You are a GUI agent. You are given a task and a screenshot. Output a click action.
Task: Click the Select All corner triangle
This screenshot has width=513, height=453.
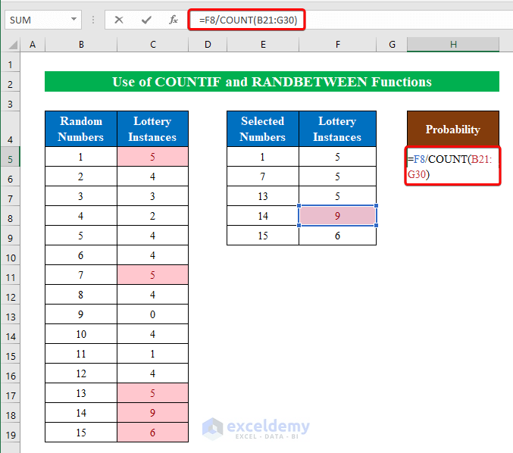tap(13, 45)
